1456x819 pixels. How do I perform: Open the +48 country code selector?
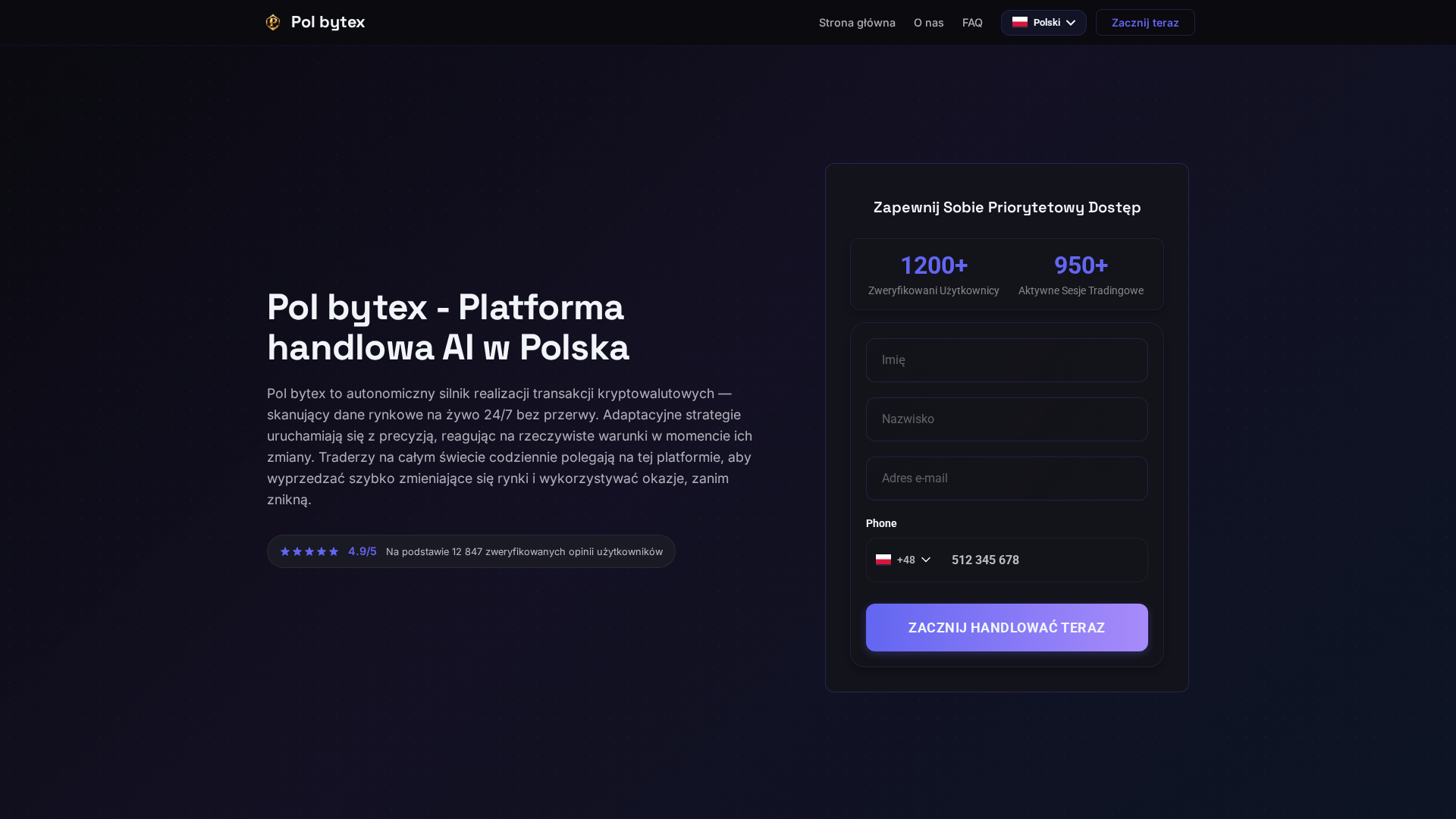[x=902, y=560]
